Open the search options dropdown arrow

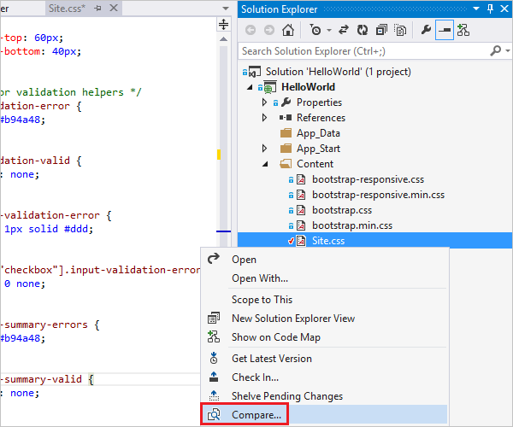507,50
